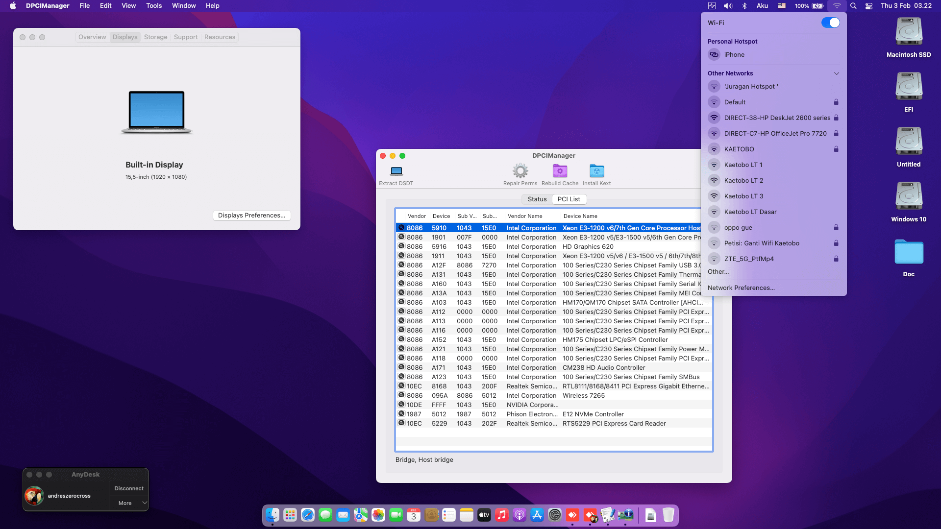Screen dimensions: 941x529
Task: Open Photos from the Dock
Action: click(x=378, y=515)
